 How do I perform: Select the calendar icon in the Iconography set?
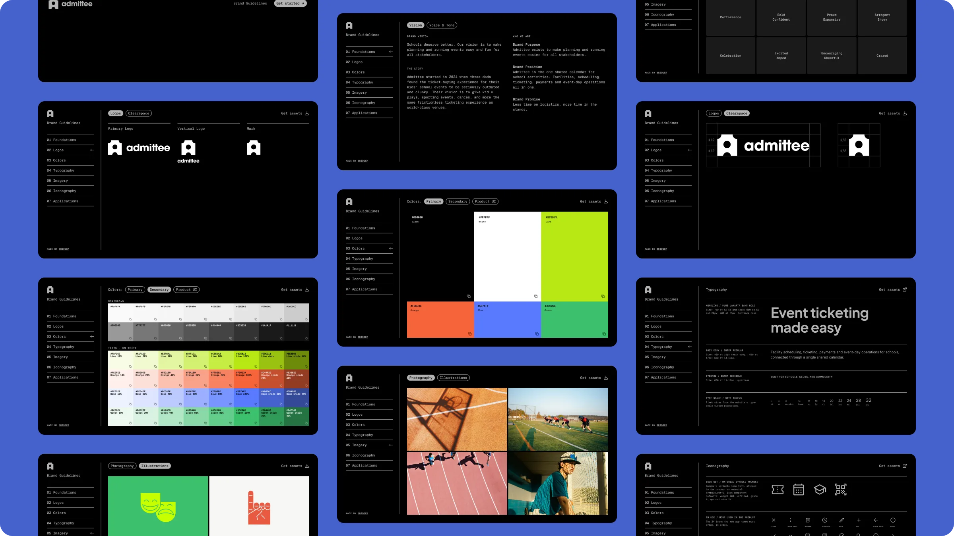click(x=799, y=490)
